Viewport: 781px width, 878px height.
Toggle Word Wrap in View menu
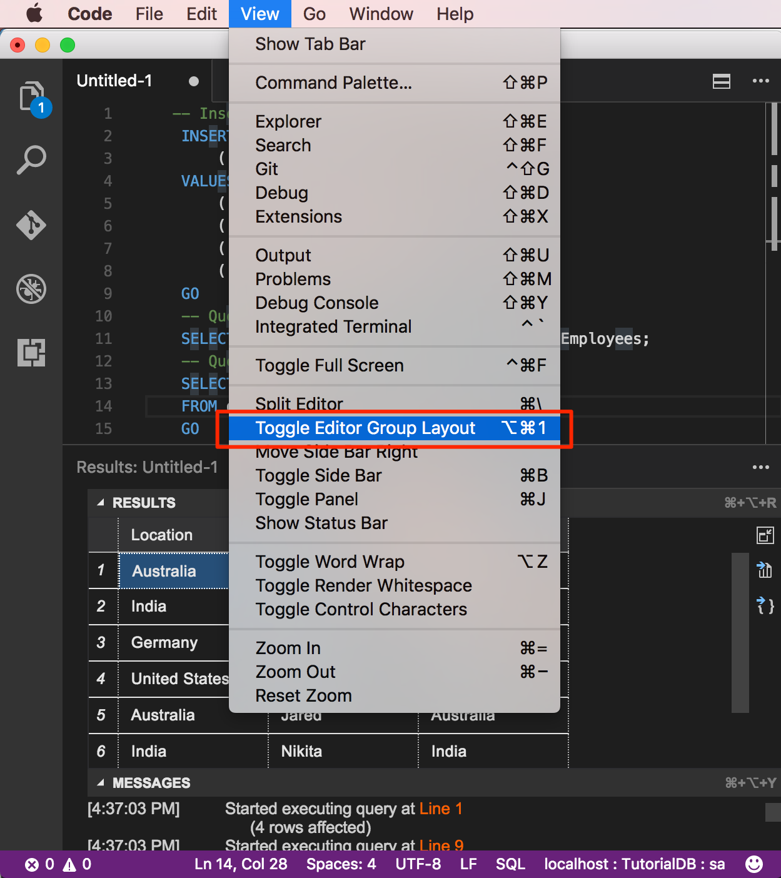coord(330,562)
